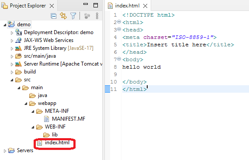This screenshot has height=160, width=249.
Task: Click the java folder icon
Action: (x=32, y=95)
